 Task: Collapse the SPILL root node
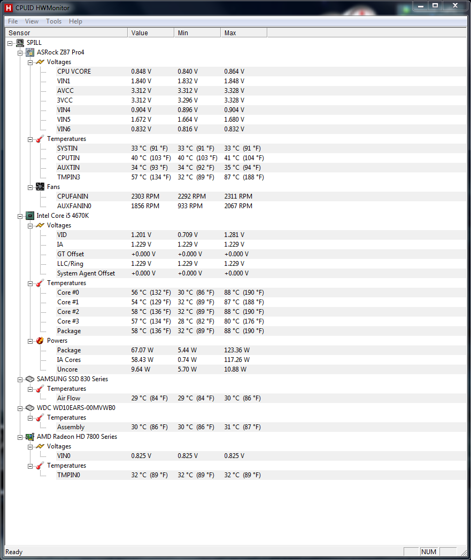[x=10, y=43]
